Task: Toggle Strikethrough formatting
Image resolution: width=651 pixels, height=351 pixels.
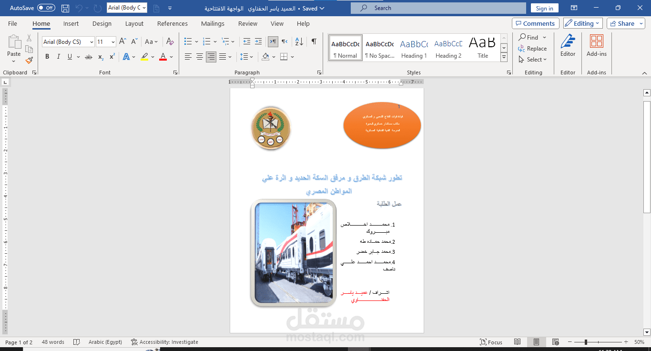Action: [88, 57]
